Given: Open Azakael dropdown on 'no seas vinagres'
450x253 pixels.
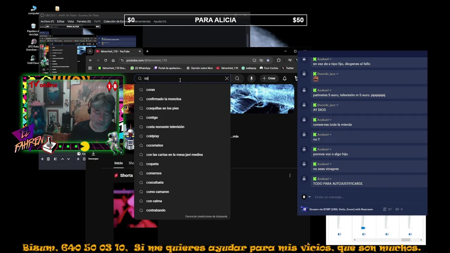Looking at the screenshot, I should 330,164.
